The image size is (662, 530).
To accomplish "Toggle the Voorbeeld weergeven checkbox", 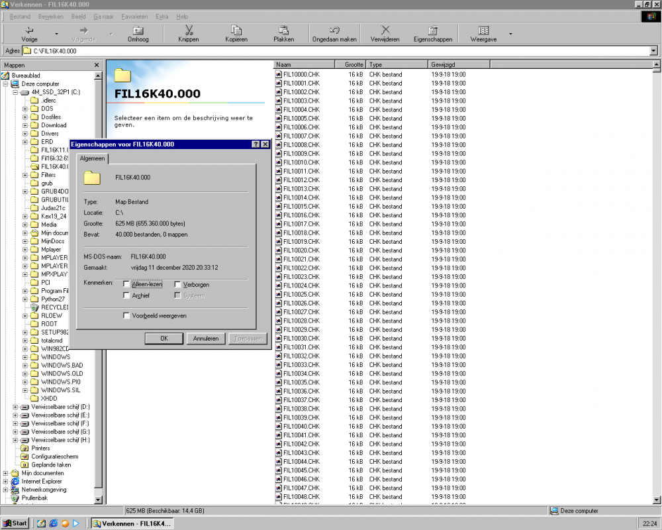I will pyautogui.click(x=126, y=315).
